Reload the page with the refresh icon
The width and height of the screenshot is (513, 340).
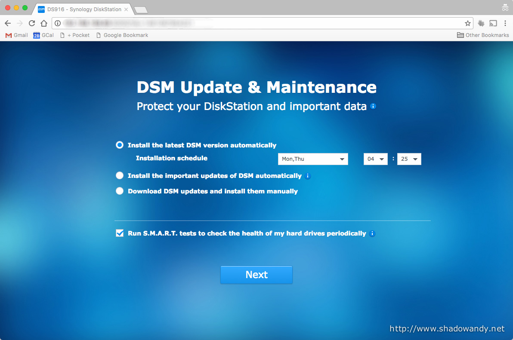pos(32,23)
